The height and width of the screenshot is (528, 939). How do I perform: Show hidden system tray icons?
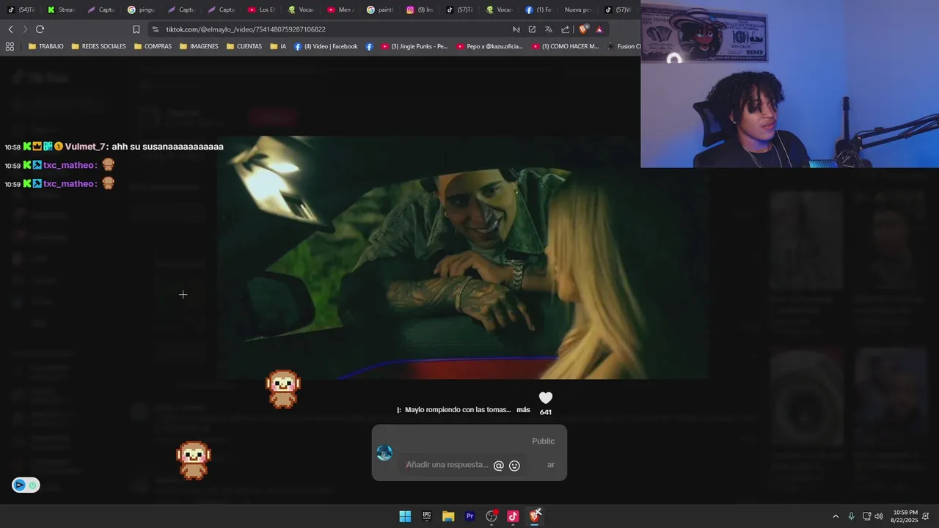(x=835, y=516)
